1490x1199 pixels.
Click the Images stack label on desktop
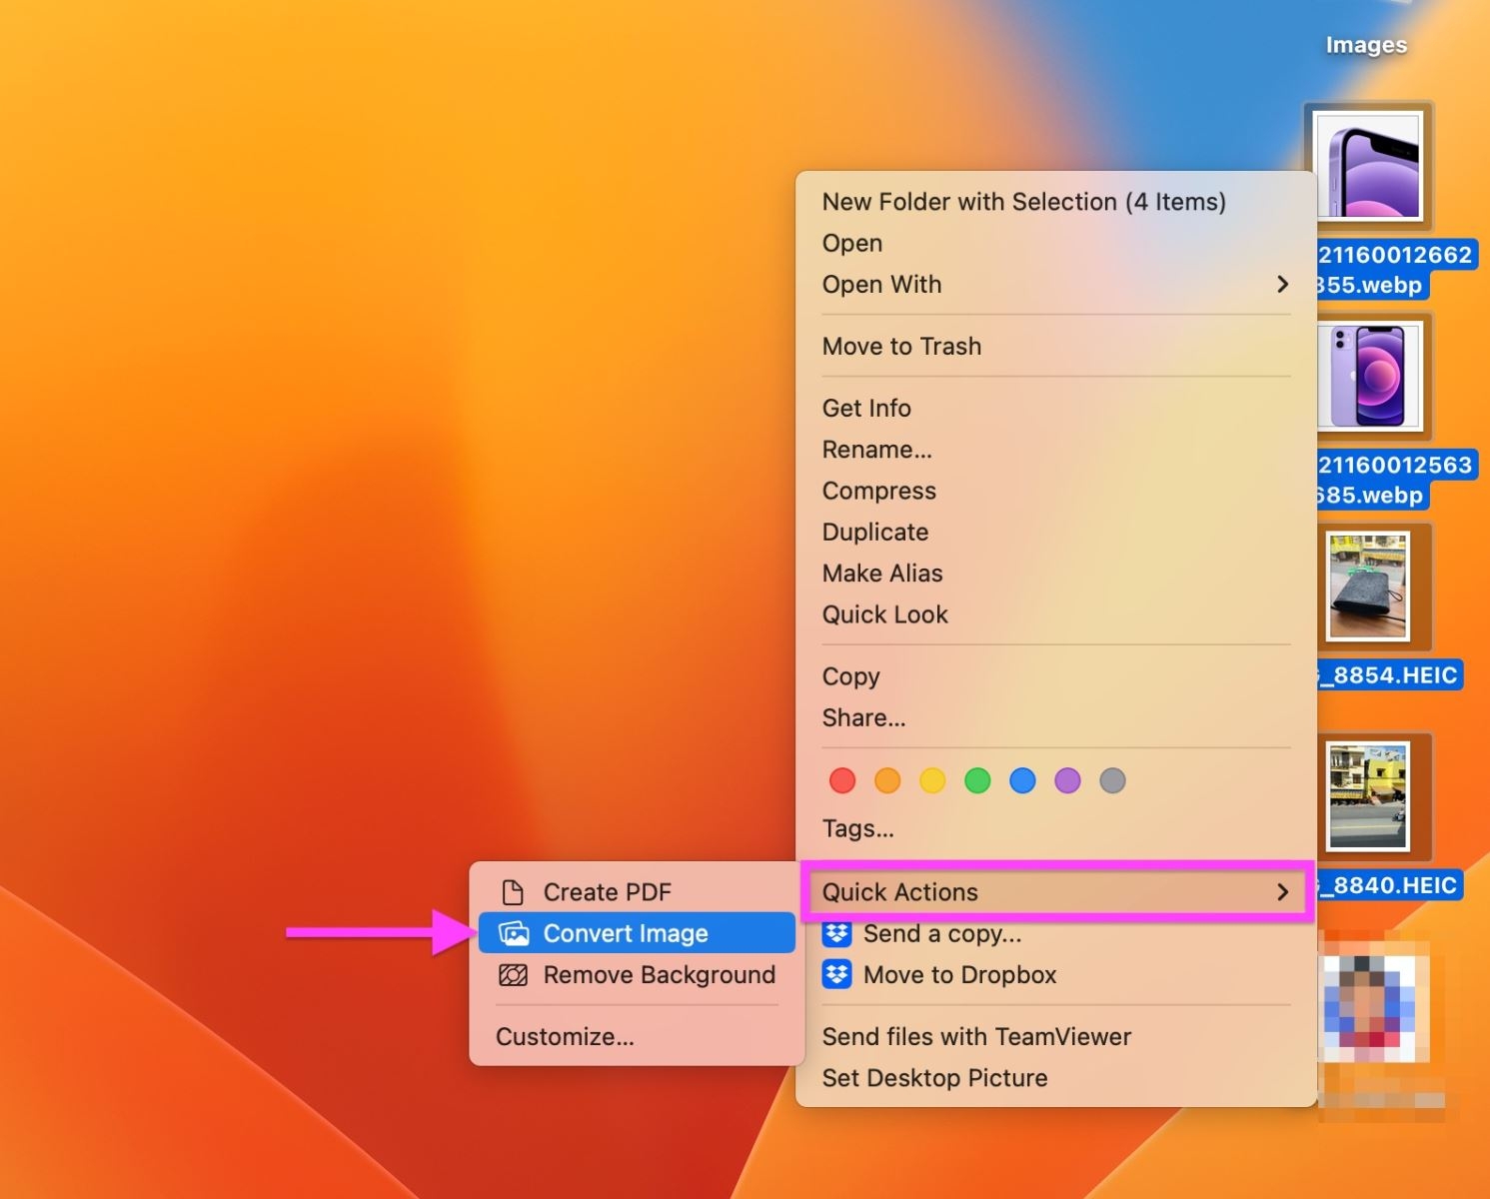pos(1366,45)
